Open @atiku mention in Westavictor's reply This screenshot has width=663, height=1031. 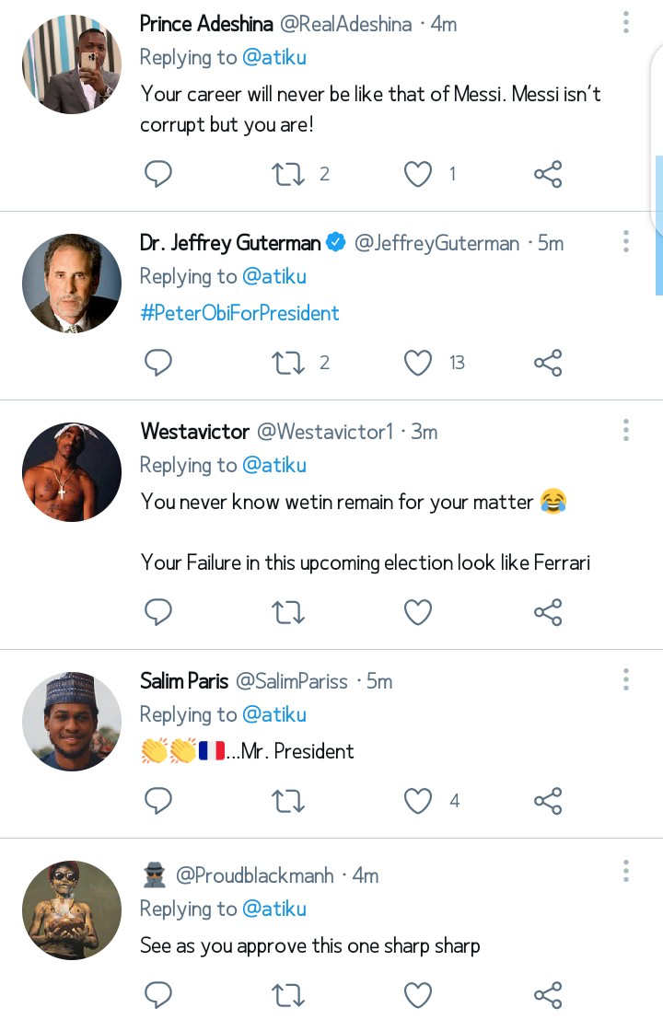click(273, 466)
